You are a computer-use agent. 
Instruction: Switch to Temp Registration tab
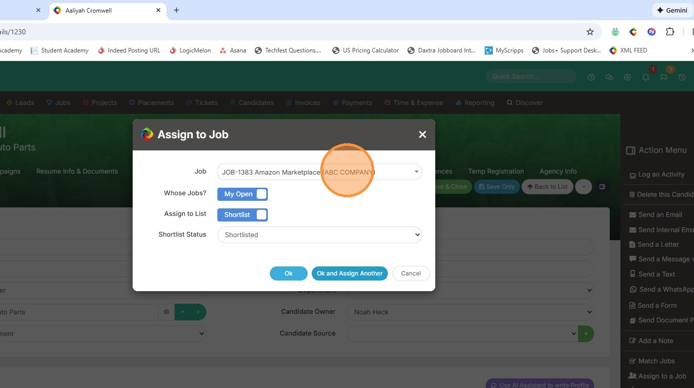tap(496, 172)
